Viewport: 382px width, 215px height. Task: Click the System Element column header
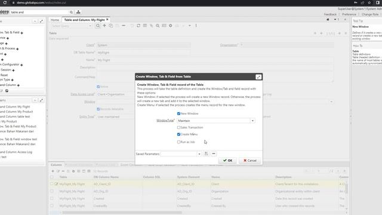189,177
